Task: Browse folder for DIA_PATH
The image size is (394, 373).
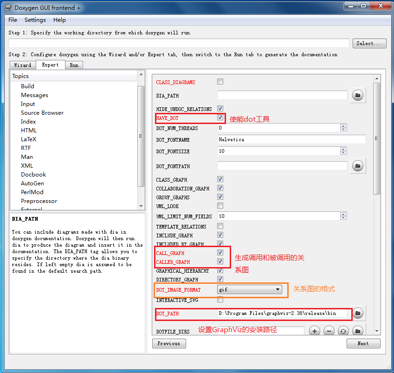Action: click(357, 95)
